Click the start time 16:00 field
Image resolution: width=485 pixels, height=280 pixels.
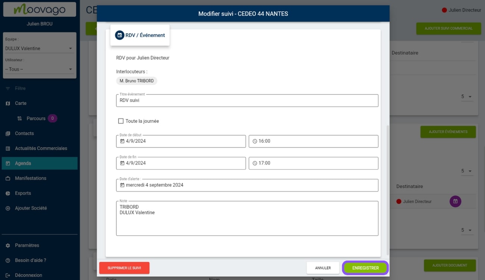tap(313, 141)
